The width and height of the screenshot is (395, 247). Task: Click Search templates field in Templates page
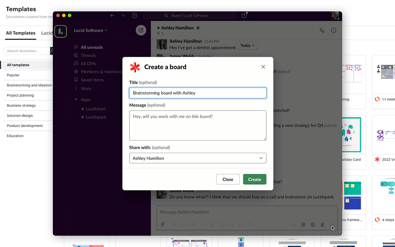27,51
